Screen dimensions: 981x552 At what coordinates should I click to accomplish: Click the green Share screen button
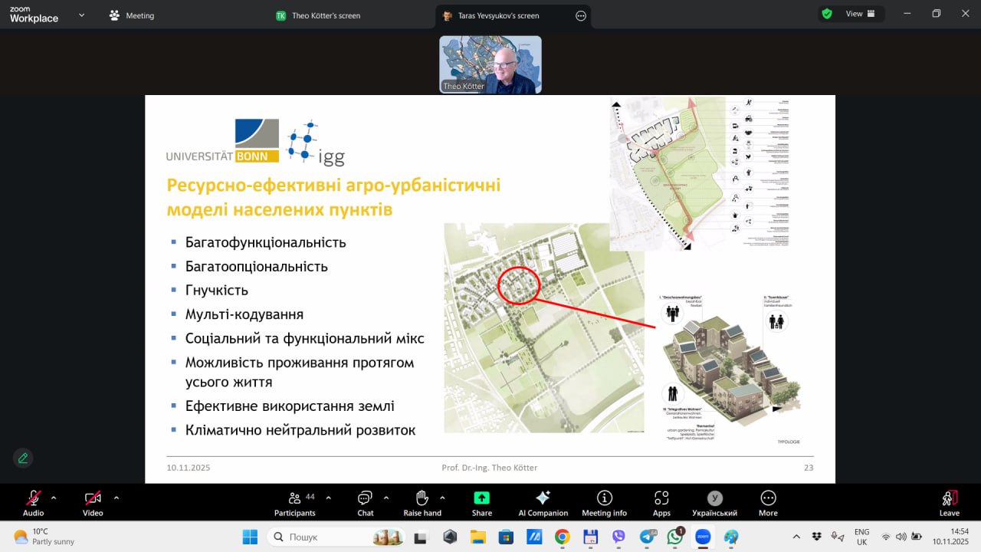point(482,502)
